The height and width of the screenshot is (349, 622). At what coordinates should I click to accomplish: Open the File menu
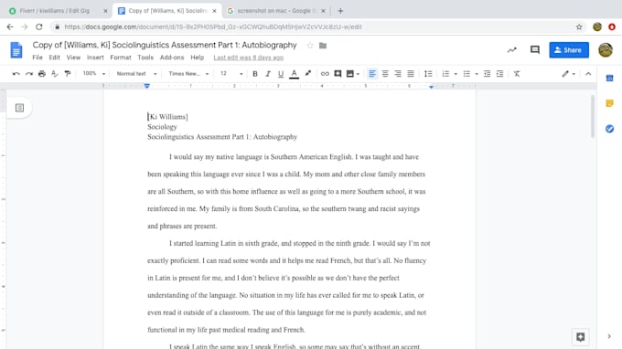(x=38, y=58)
